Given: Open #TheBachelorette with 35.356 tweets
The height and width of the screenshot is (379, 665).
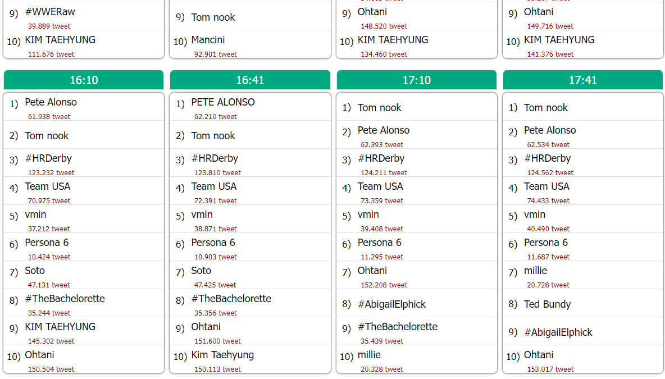Looking at the screenshot, I should click(231, 299).
